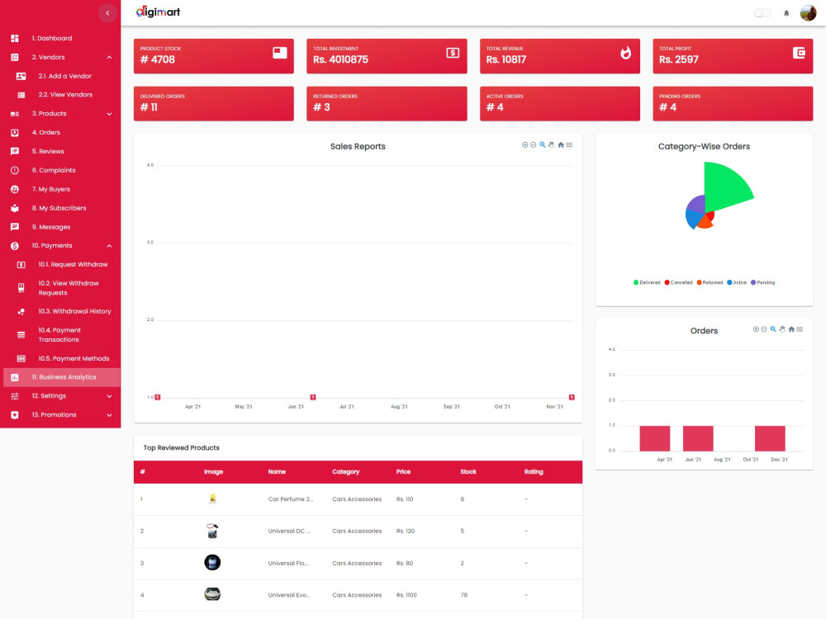This screenshot has height=619, width=826.
Task: Activate selection zoom on Sales Reports
Action: pos(542,144)
